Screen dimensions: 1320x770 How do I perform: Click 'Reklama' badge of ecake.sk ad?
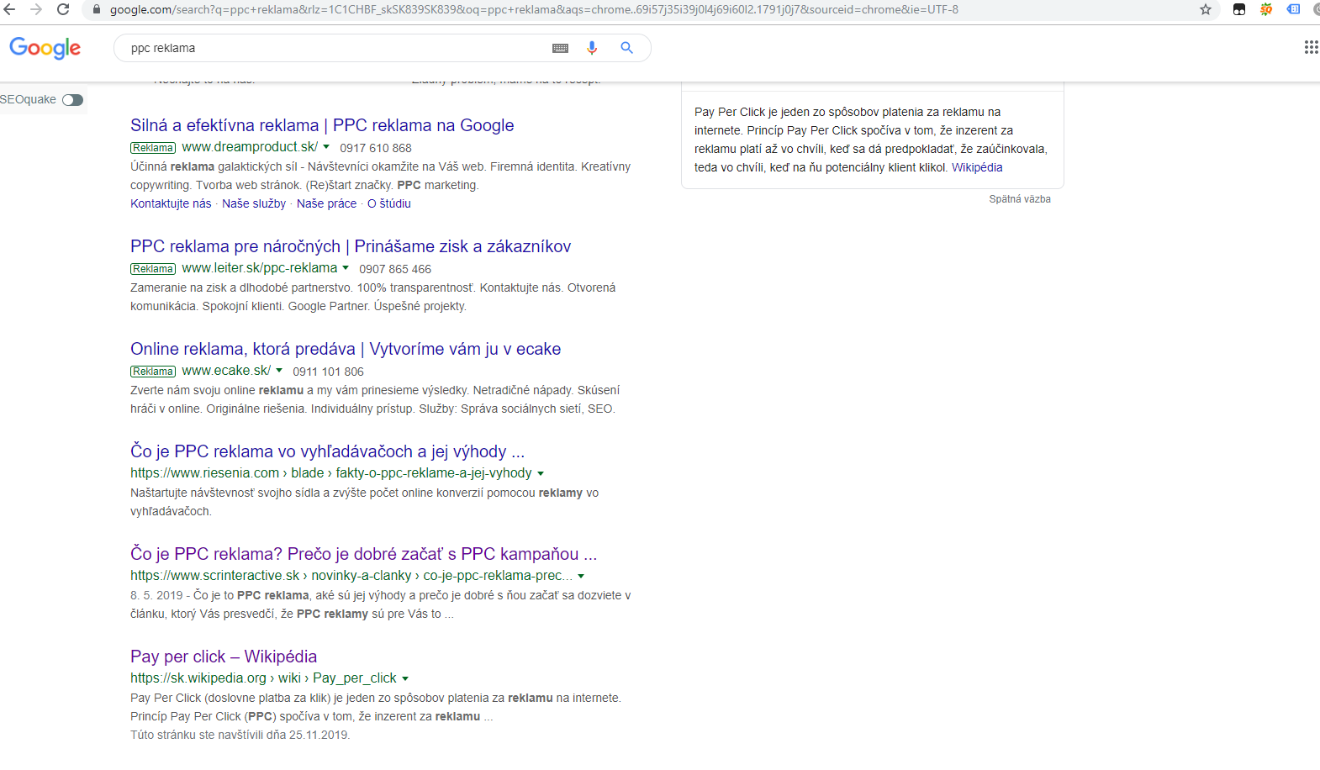tap(153, 372)
